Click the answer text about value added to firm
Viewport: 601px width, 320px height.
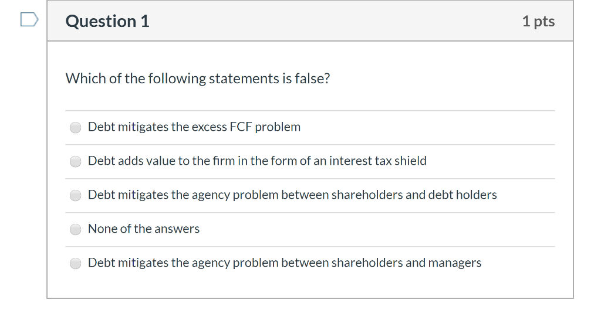tap(257, 161)
